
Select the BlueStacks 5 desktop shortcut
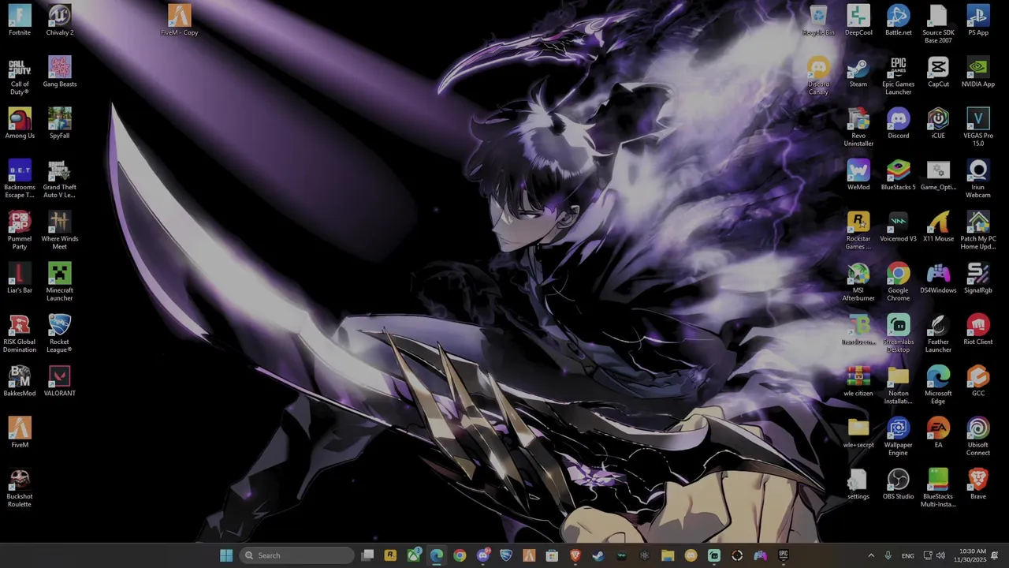click(x=899, y=175)
